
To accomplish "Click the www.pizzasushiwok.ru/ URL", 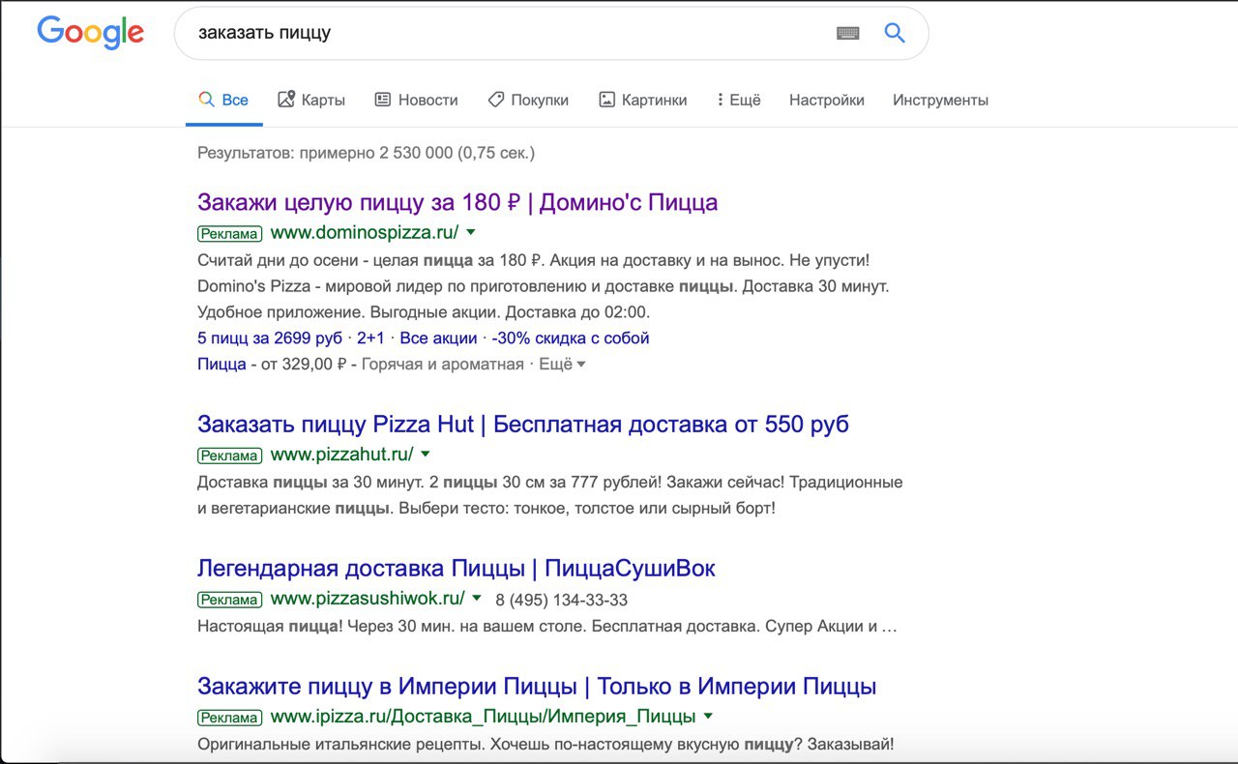I will coord(368,598).
